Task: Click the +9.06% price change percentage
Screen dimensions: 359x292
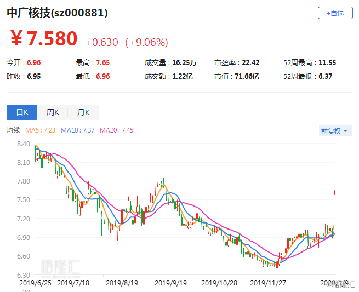Action: (x=146, y=42)
